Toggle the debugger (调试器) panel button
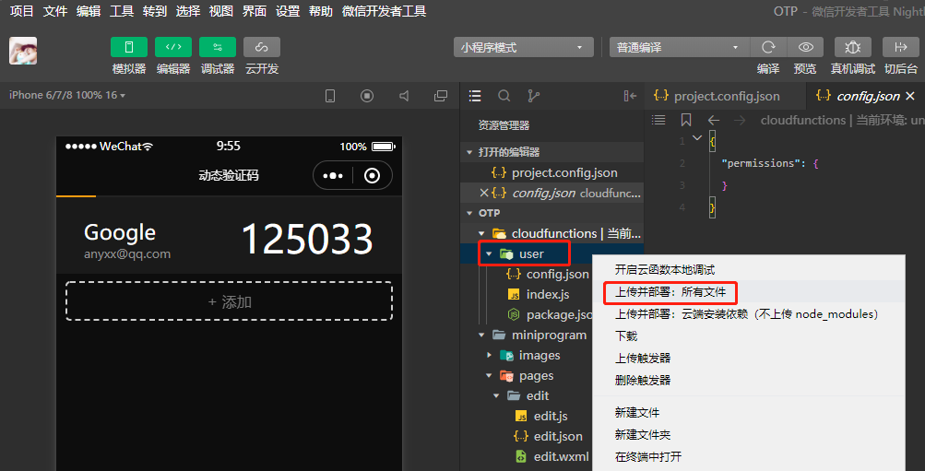 [x=217, y=47]
